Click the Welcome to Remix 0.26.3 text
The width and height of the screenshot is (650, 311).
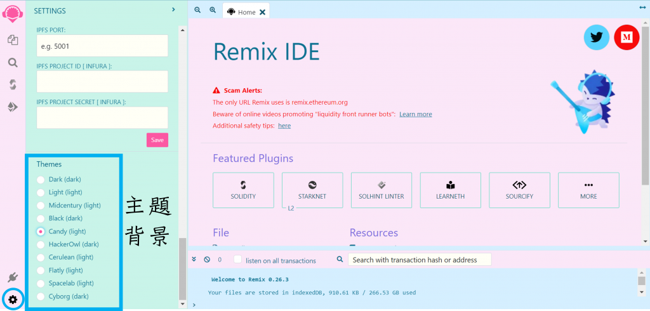coord(250,279)
